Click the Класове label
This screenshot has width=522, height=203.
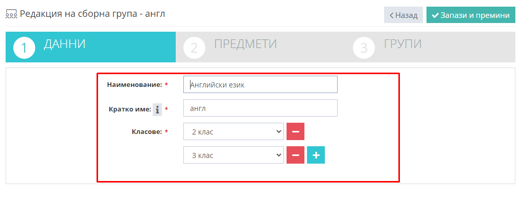point(147,131)
